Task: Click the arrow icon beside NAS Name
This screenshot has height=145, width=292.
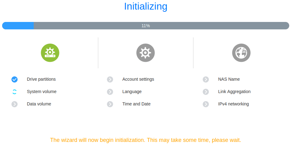Action: 206,79
